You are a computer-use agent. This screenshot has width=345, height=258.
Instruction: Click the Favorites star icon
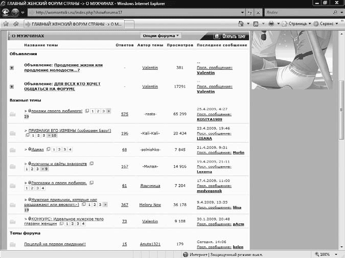[x=6, y=23]
